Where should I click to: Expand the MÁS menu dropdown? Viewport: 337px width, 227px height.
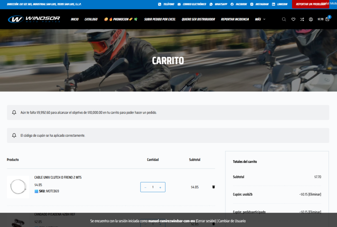(x=260, y=19)
